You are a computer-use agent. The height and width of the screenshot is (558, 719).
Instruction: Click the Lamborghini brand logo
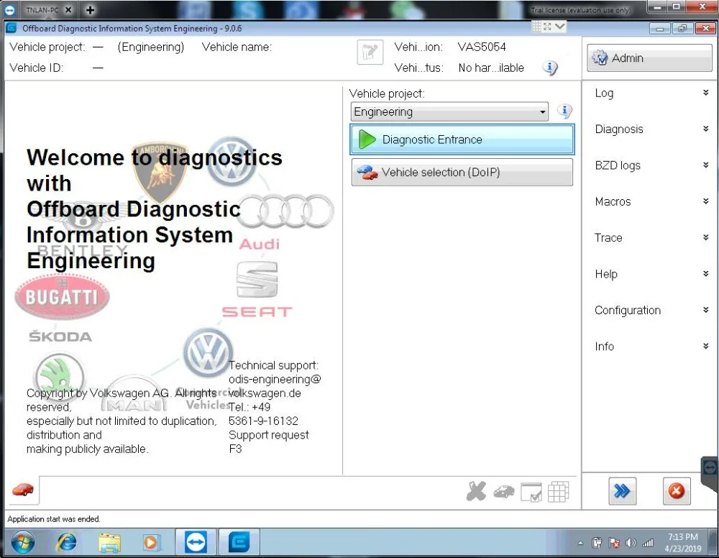click(x=160, y=172)
